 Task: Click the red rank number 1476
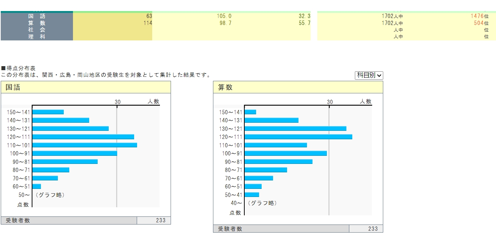[477, 16]
